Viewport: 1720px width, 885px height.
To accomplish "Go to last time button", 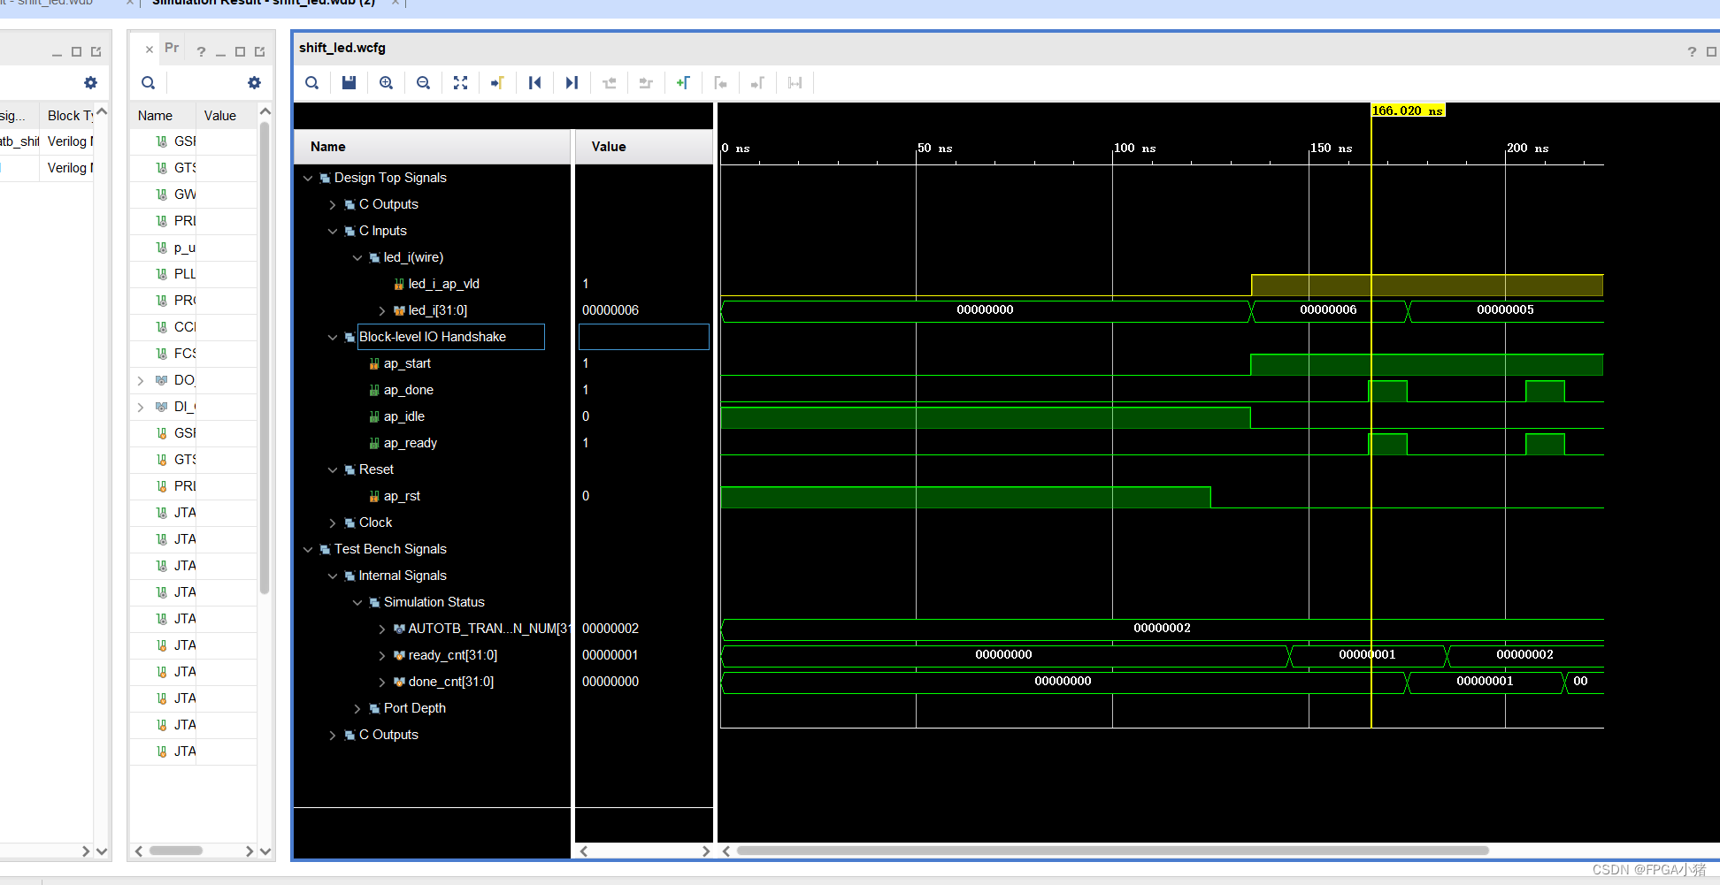I will [572, 83].
